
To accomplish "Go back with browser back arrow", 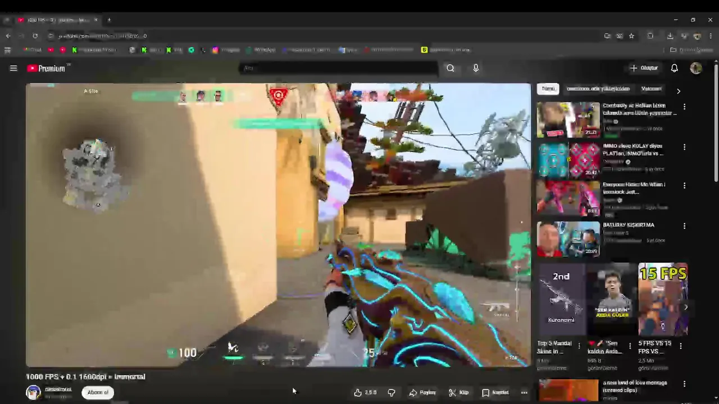I will (x=8, y=36).
